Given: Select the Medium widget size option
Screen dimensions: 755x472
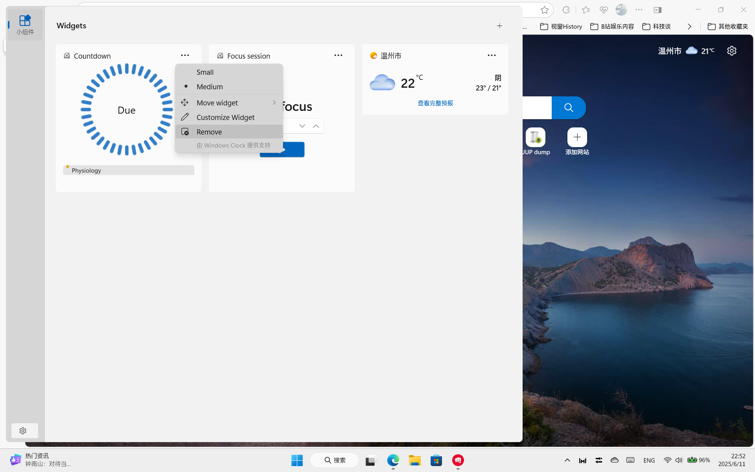Looking at the screenshot, I should click(210, 87).
